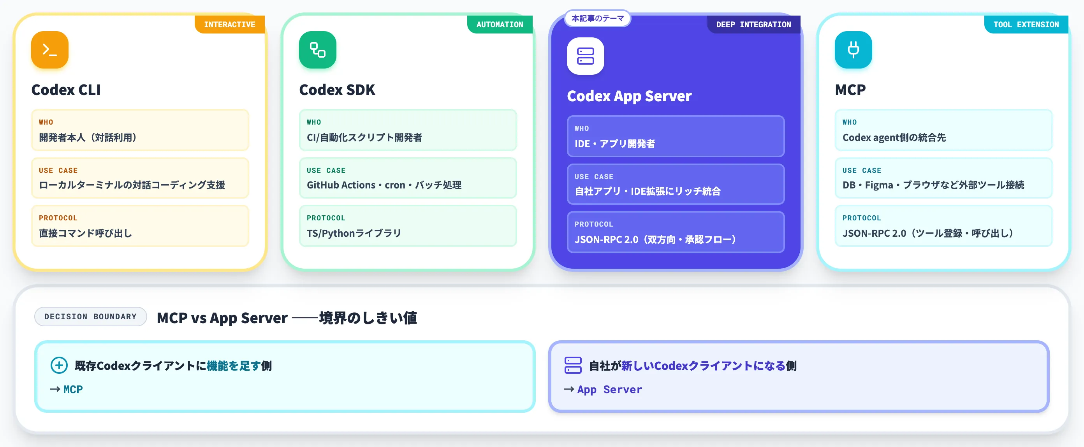Click the green workflow icon for Codex SDK
This screenshot has height=447, width=1084.
[318, 50]
